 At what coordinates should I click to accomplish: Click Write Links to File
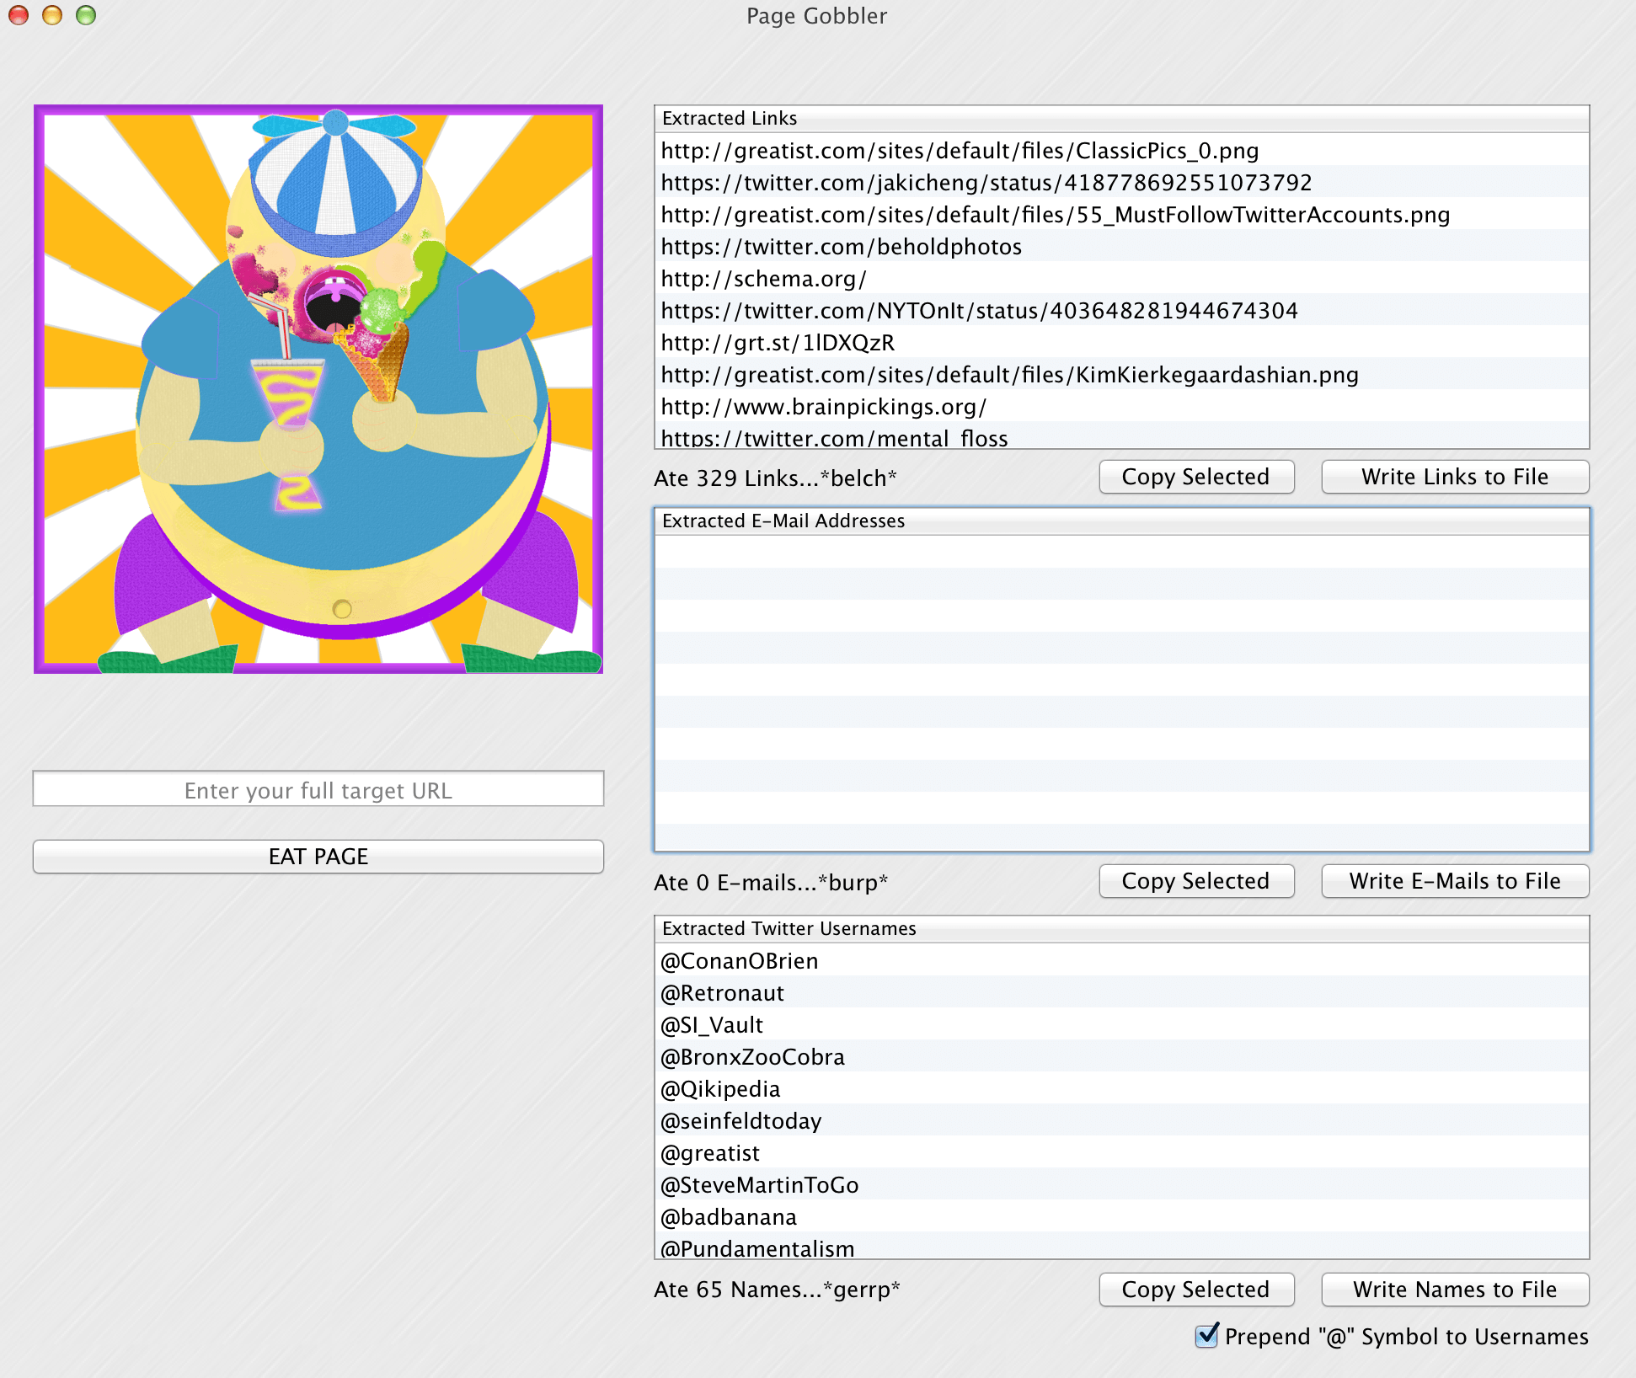point(1454,476)
